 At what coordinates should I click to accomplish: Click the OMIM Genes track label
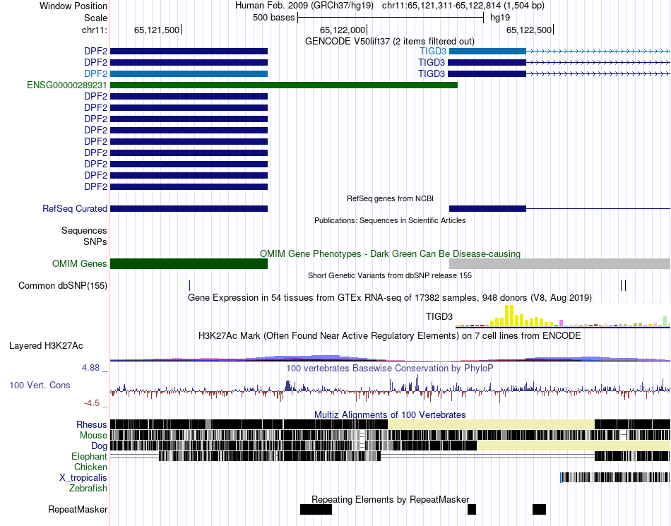pyautogui.click(x=80, y=263)
